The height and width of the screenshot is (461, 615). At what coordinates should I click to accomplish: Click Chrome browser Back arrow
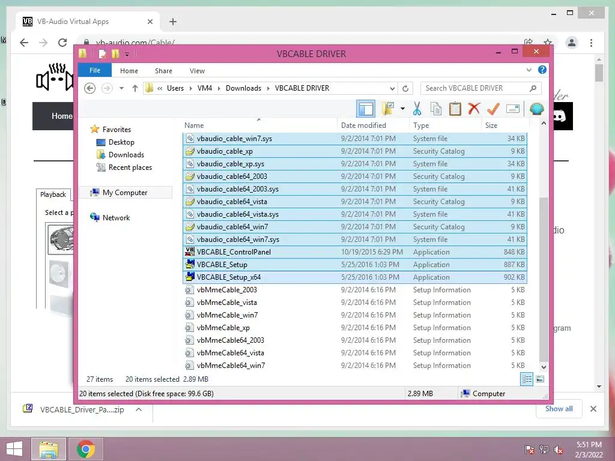pos(24,43)
